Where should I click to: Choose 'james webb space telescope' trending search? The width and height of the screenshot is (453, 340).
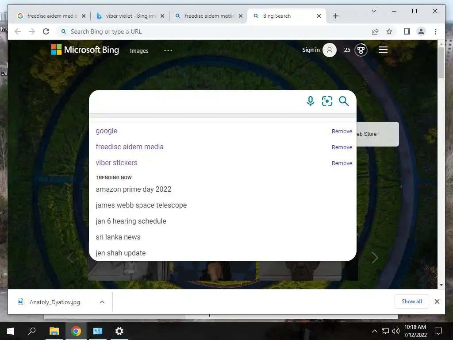[141, 205]
